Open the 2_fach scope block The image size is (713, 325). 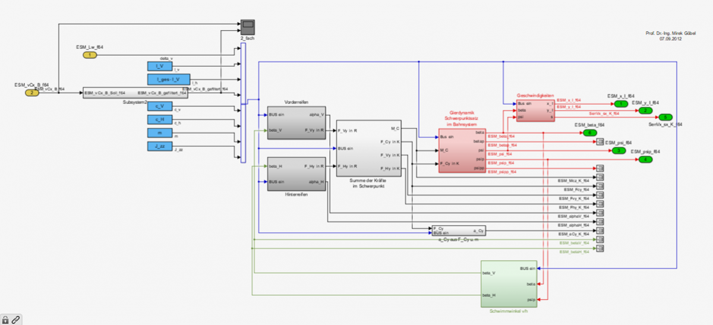click(x=248, y=27)
